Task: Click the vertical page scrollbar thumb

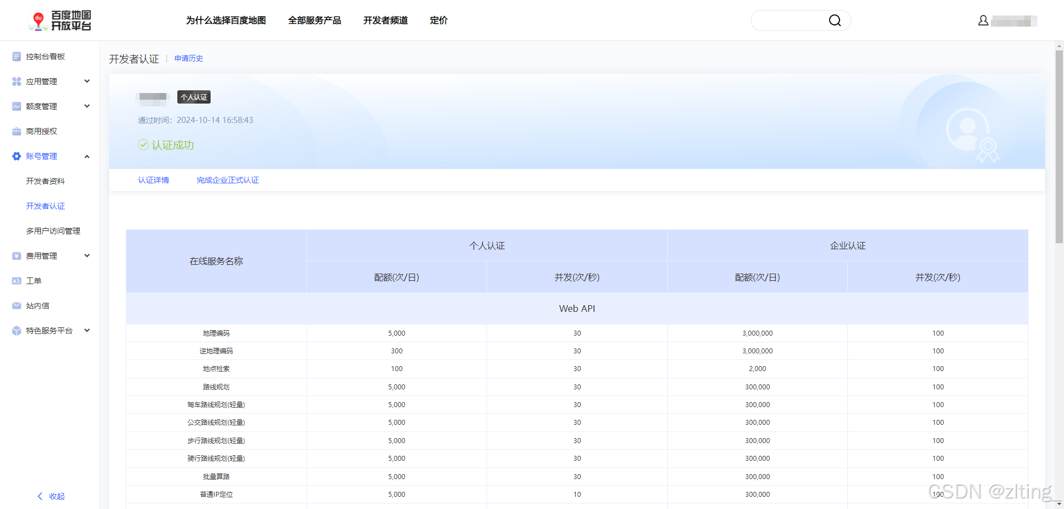Action: coord(1059,147)
